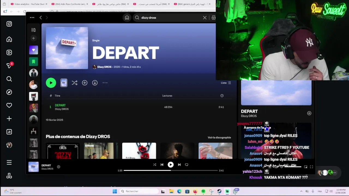Save DEPART single to library
Screen dimensions: 349x196
tap(85, 83)
